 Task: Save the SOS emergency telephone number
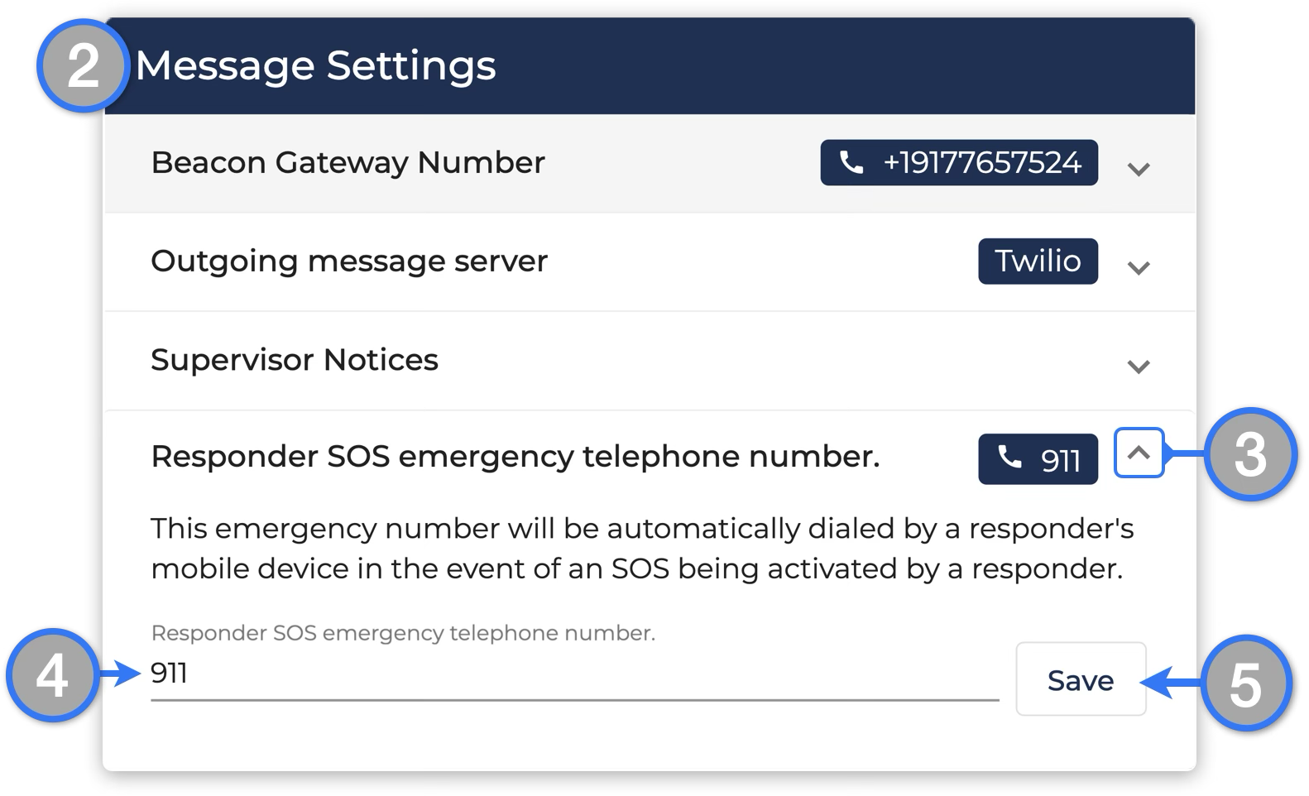click(1081, 679)
